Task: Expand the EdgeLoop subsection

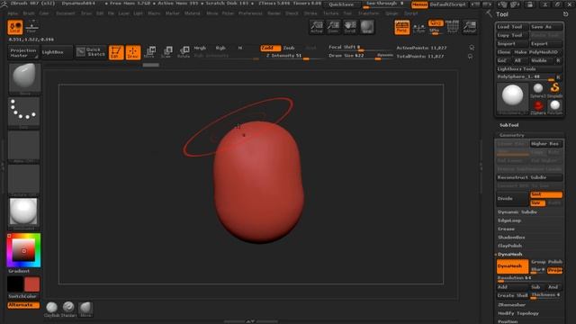Action: (509, 220)
